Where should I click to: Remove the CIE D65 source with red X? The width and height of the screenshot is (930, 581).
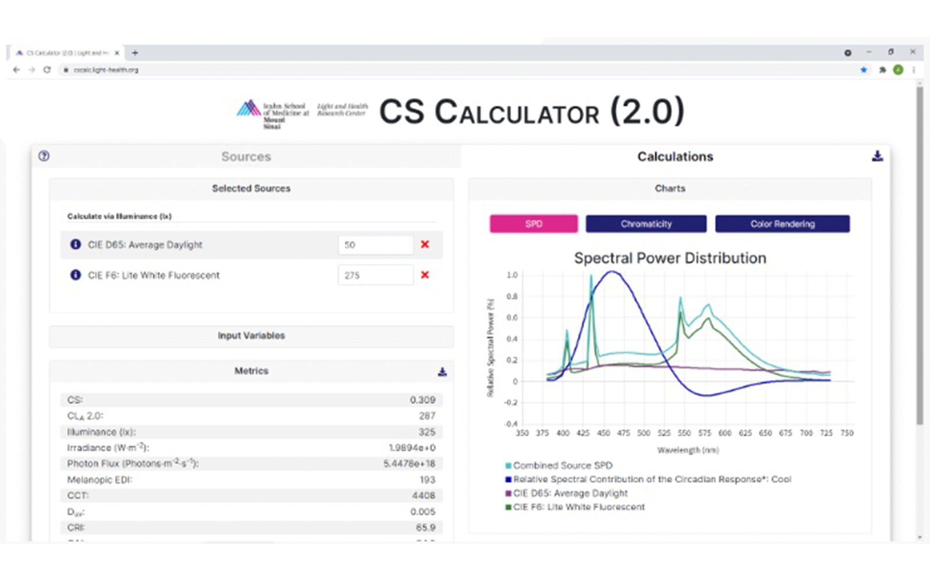point(425,245)
